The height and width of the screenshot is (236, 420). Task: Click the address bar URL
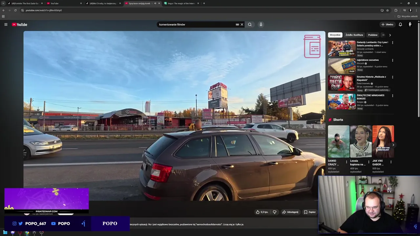44,10
